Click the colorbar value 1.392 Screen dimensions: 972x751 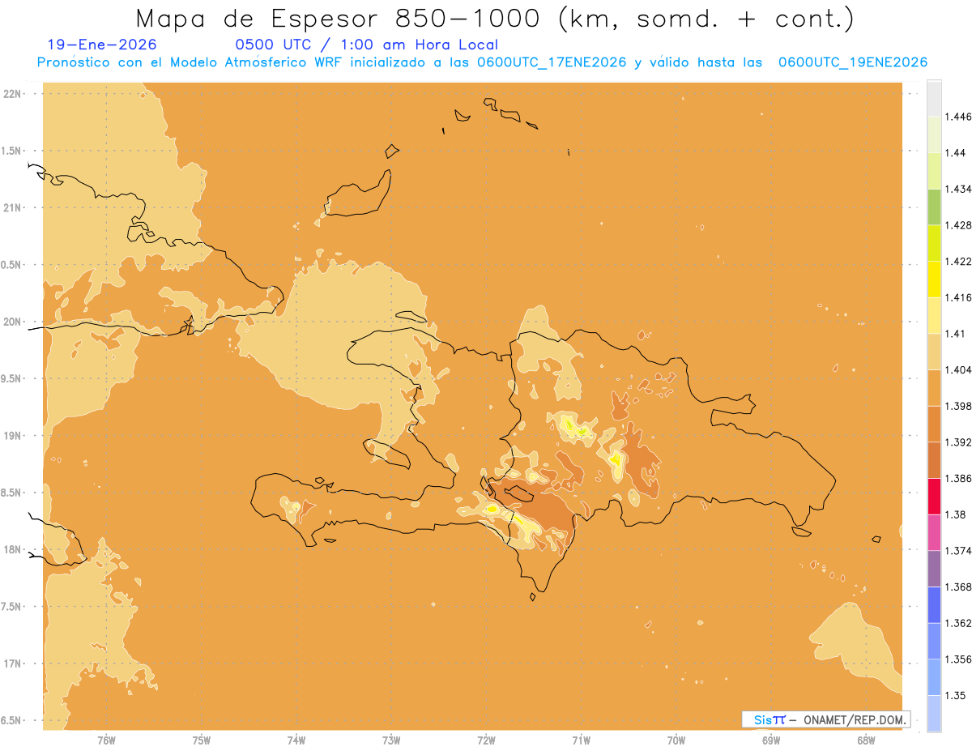(957, 442)
